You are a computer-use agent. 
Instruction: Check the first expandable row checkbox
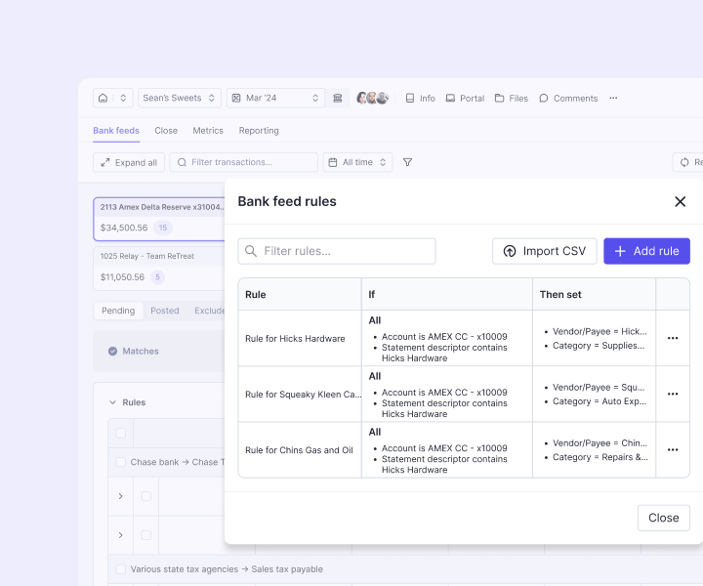(146, 496)
